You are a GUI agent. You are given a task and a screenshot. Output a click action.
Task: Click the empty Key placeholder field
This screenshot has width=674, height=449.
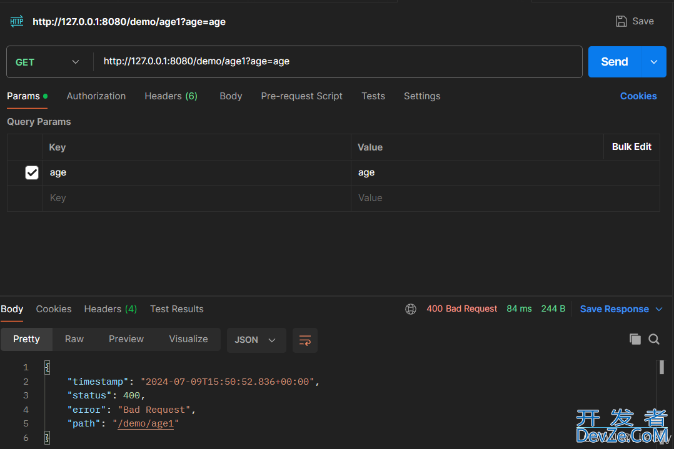point(197,198)
